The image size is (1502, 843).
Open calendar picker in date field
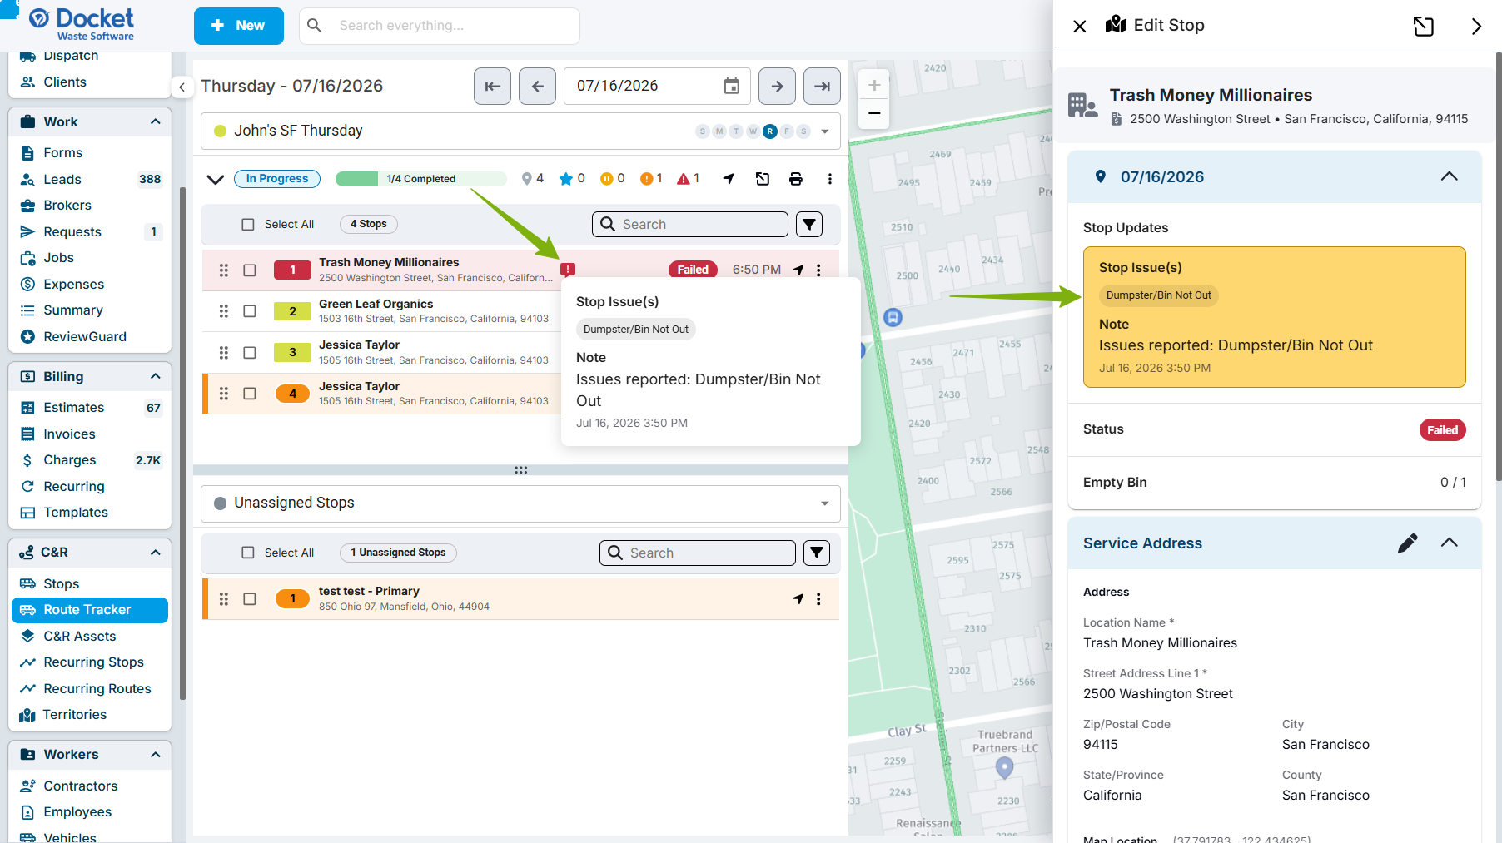(x=731, y=87)
